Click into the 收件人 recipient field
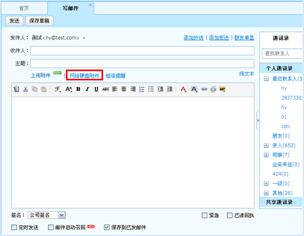This screenshot has width=304, height=236. point(142,50)
